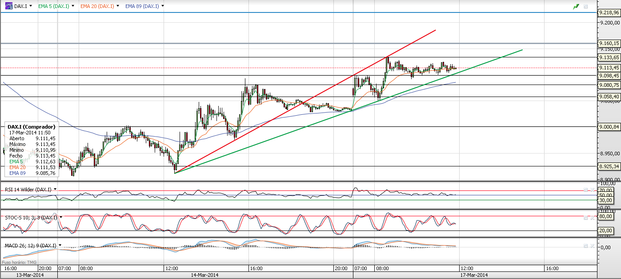Close the RSI indicator panel

(x=593, y=190)
